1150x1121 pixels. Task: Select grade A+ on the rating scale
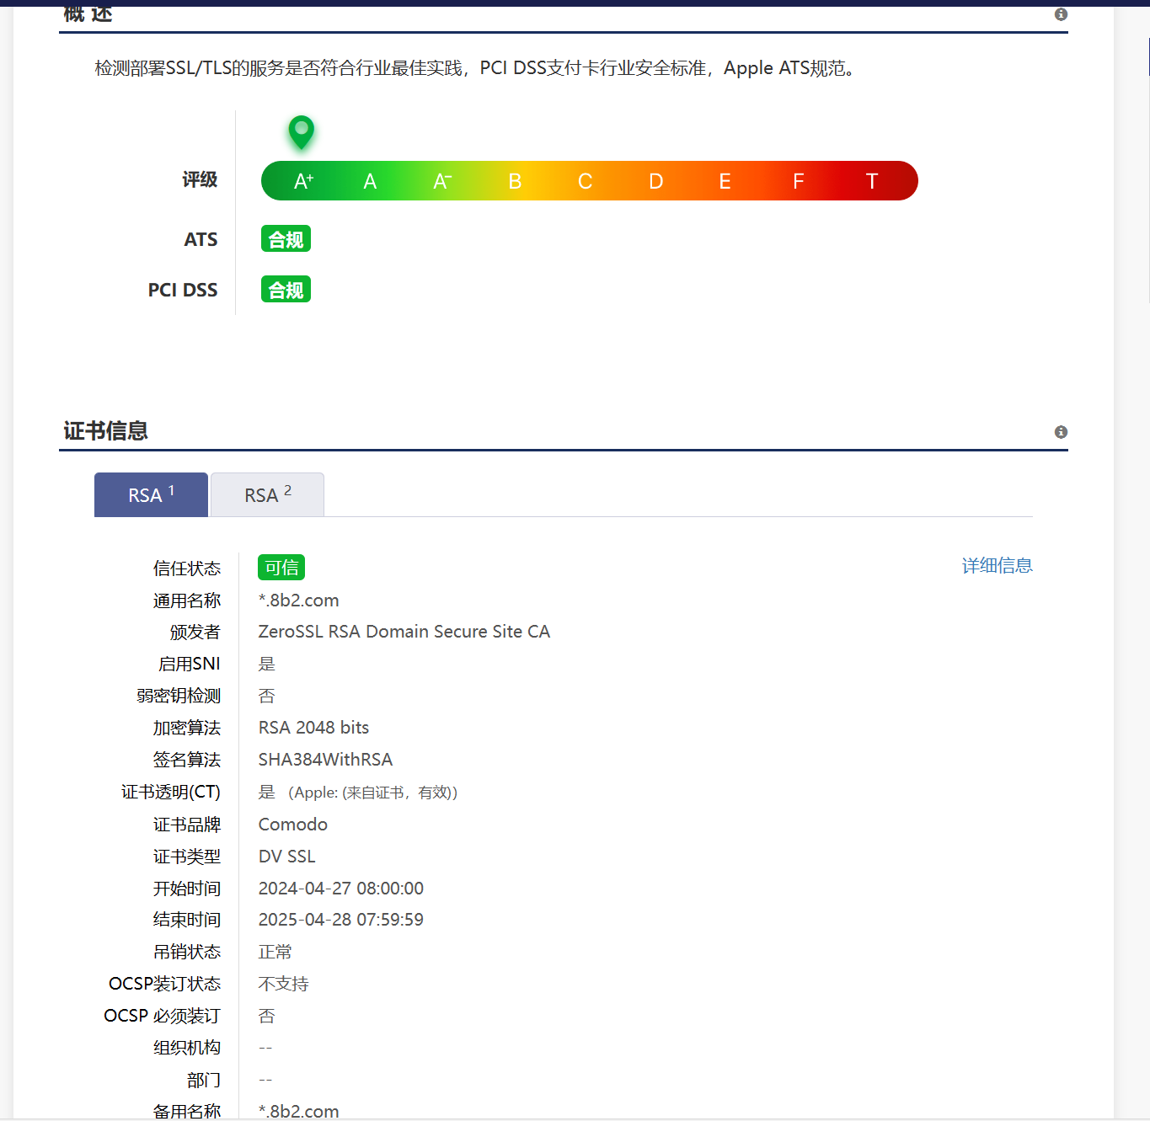coord(302,180)
